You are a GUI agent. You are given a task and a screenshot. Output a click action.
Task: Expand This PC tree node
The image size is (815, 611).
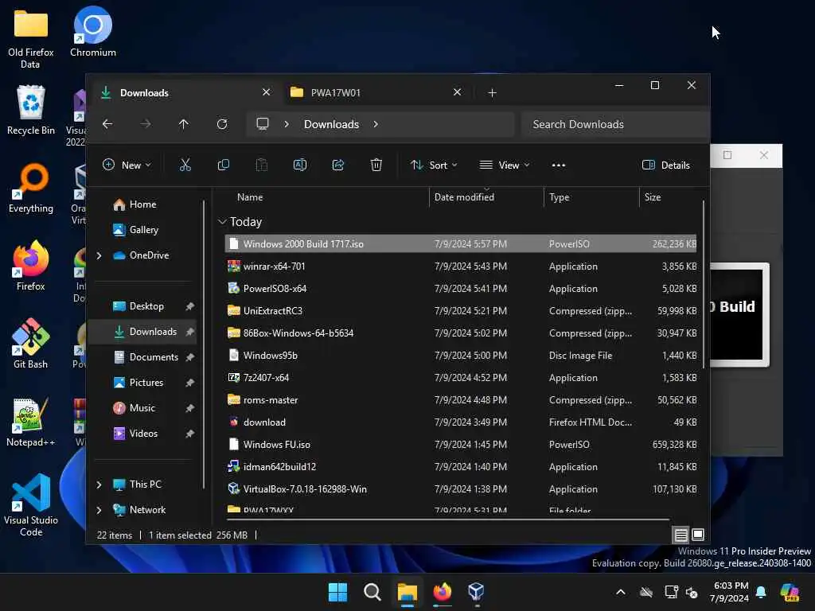(x=99, y=485)
